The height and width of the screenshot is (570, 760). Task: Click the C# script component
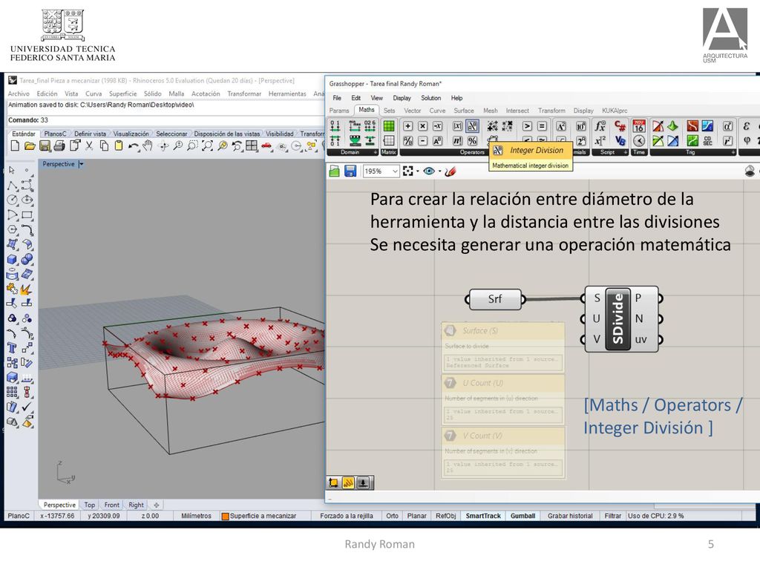coord(620,126)
